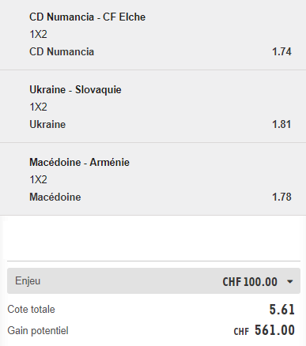Viewport: 306px width, 346px height.
Task: Open the Ukraine - Slovaquie match title
Action: click(75, 89)
